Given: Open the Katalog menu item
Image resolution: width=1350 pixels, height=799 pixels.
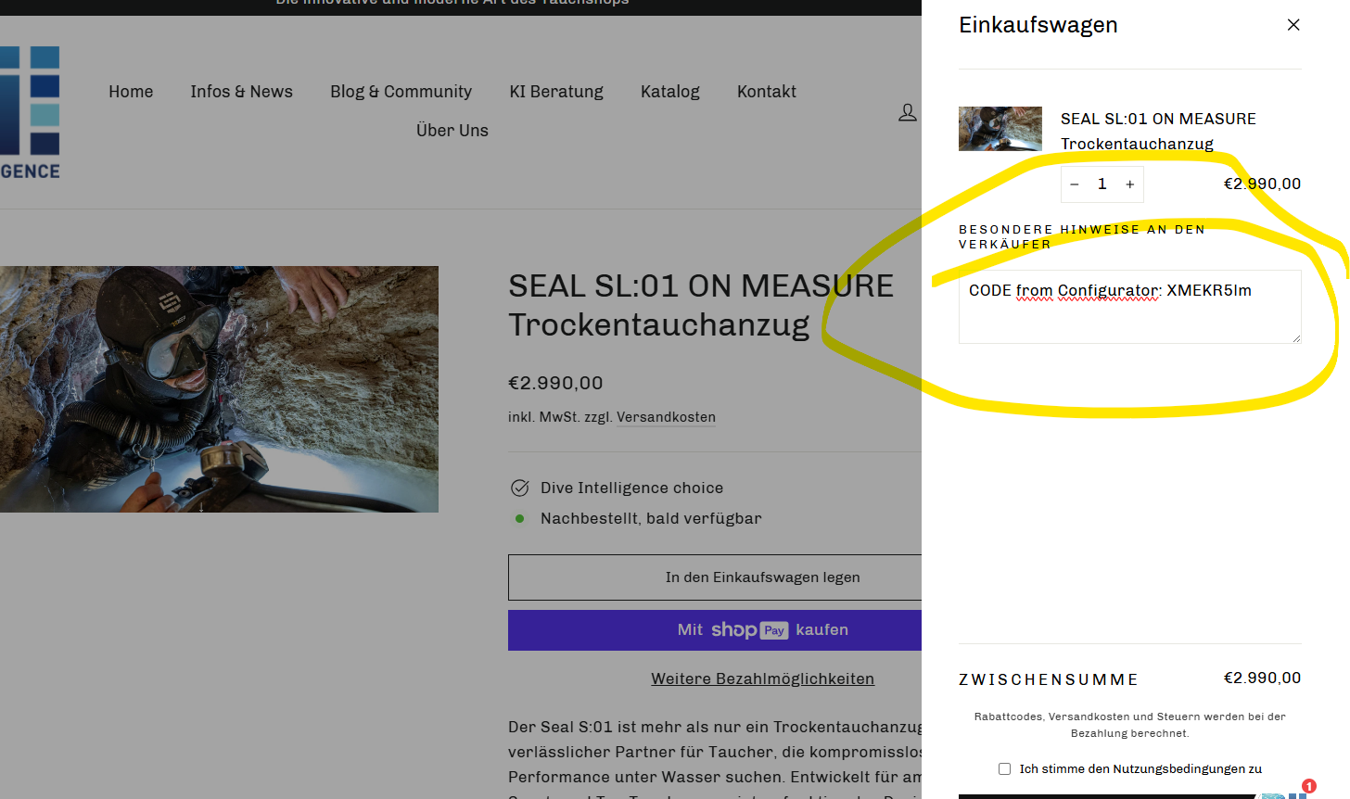Looking at the screenshot, I should (x=670, y=92).
